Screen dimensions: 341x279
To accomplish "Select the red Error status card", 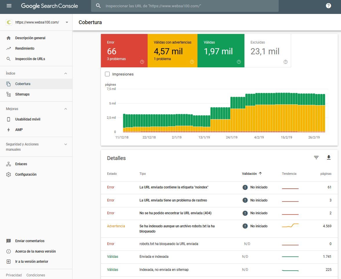I will pyautogui.click(x=124, y=51).
